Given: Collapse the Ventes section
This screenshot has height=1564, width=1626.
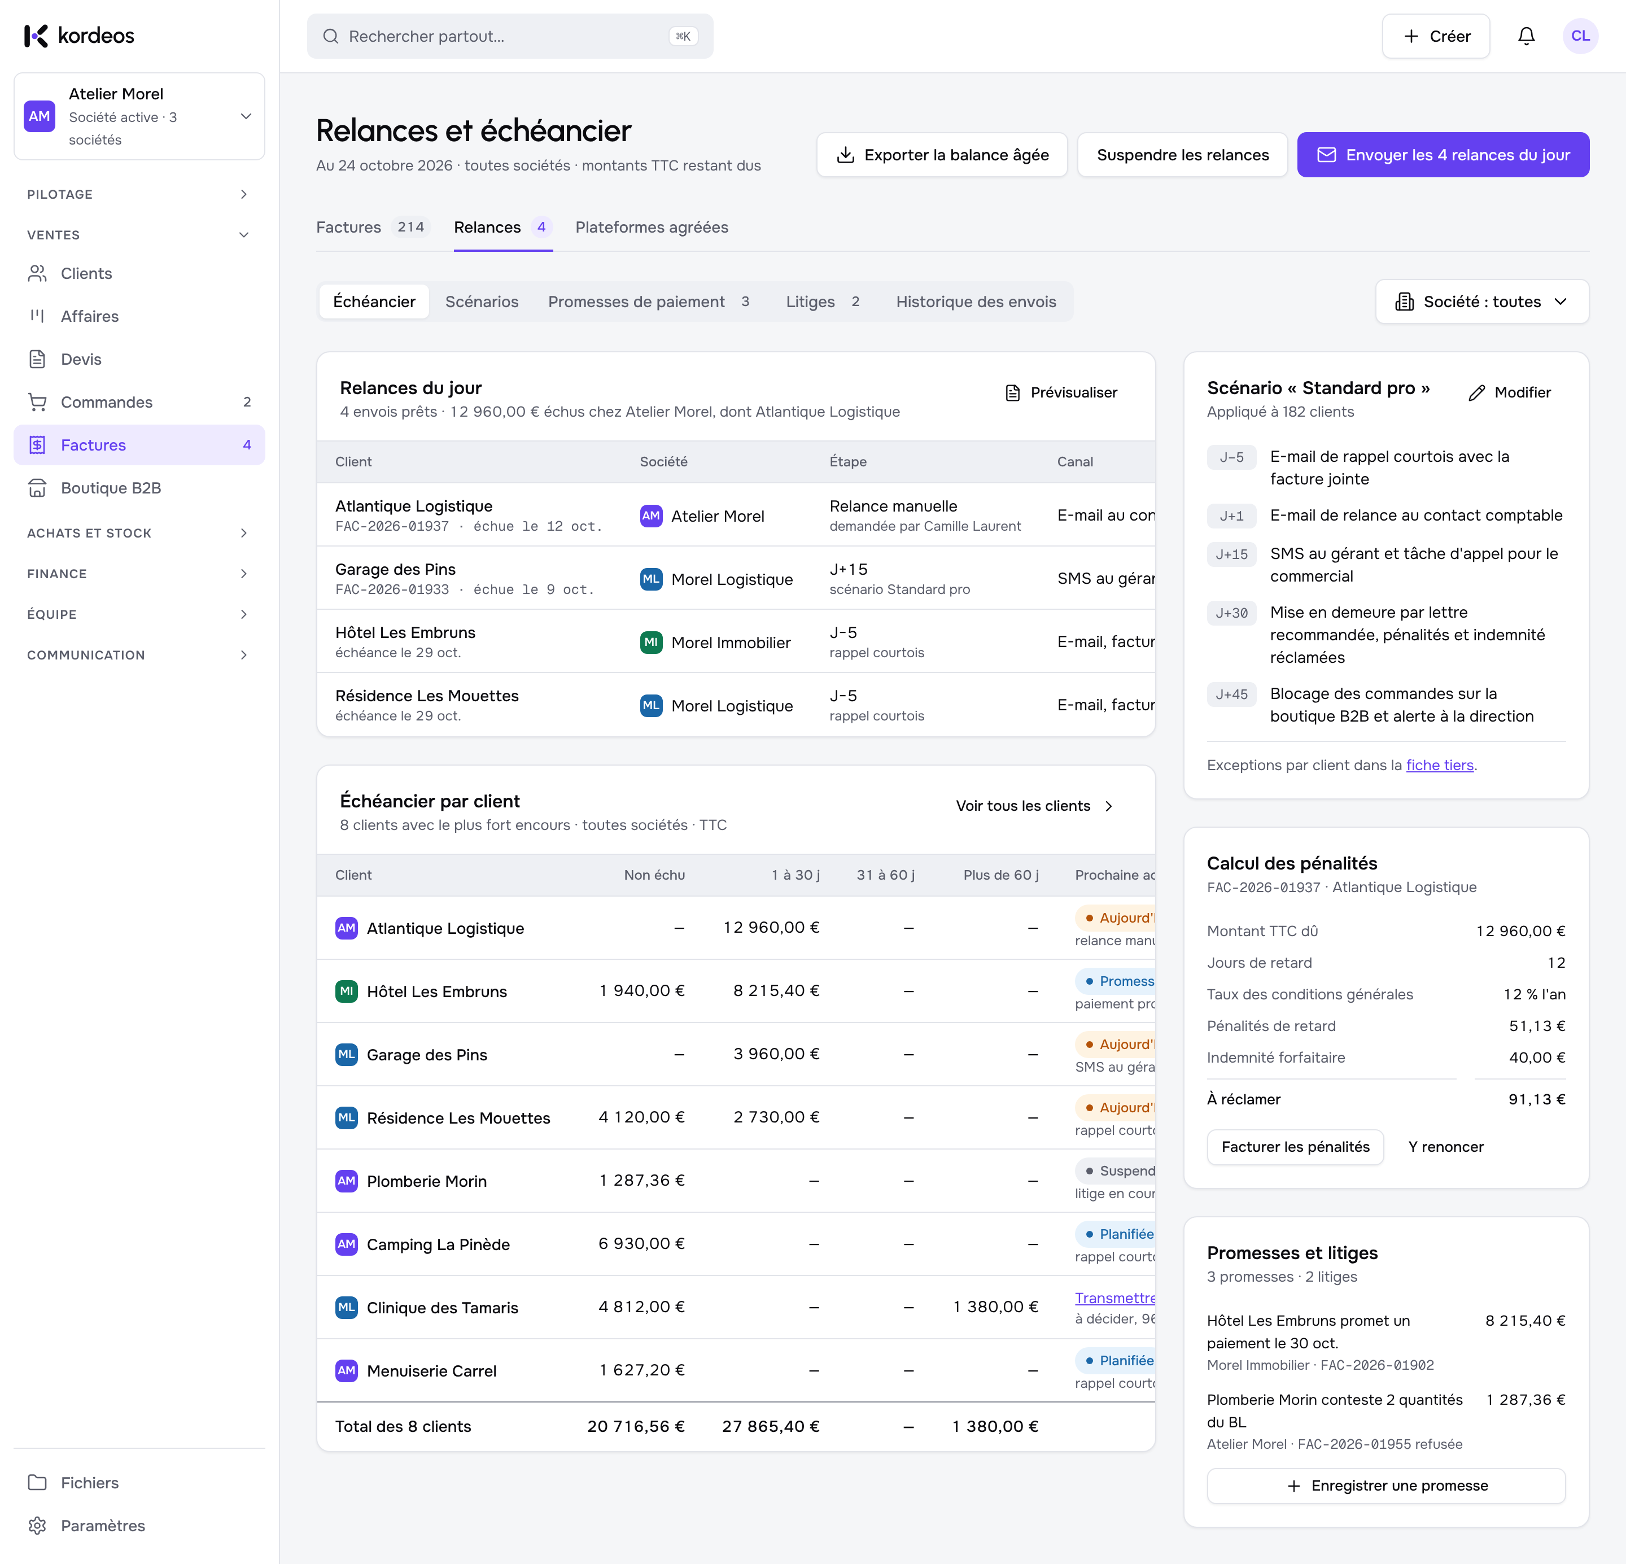Looking at the screenshot, I should pyautogui.click(x=139, y=235).
